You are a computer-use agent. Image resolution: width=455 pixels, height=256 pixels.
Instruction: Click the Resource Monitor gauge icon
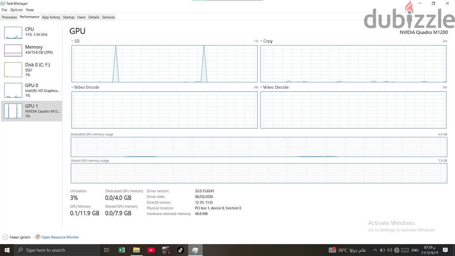pos(38,237)
